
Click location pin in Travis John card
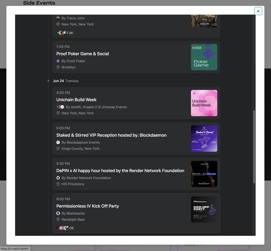pos(58,25)
